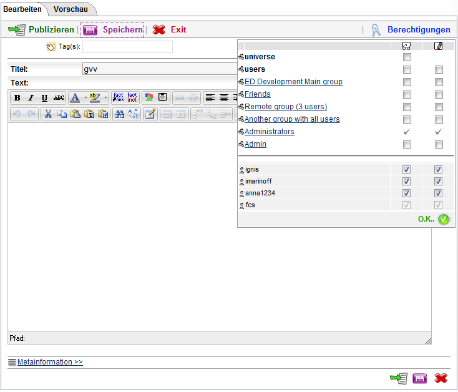Uncheck write permission for imarinoff
The height and width of the screenshot is (392, 458).
pyautogui.click(x=438, y=182)
